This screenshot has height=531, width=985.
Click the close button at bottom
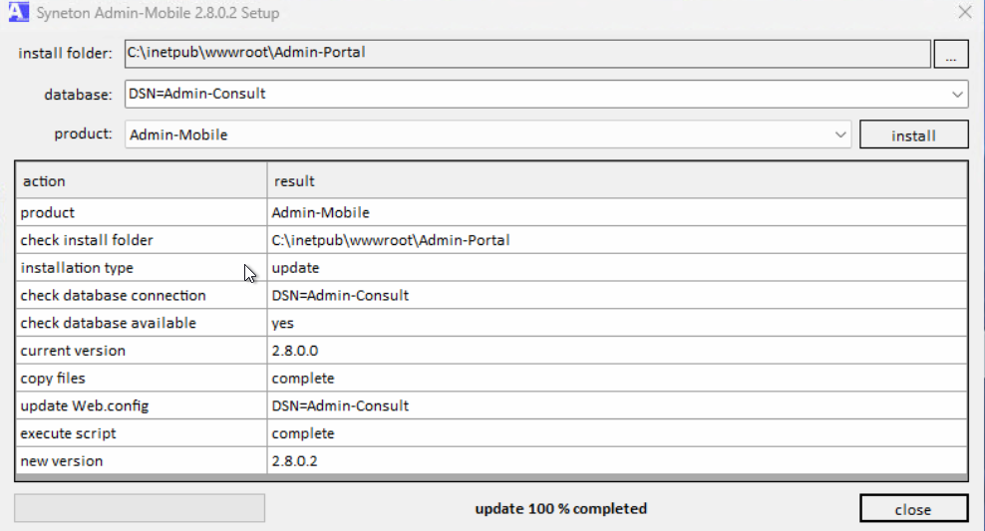[x=913, y=509]
